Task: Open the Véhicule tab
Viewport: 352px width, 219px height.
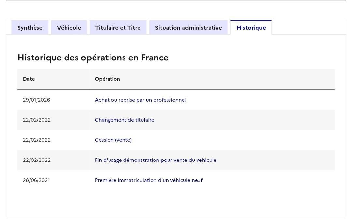Action: (69, 28)
